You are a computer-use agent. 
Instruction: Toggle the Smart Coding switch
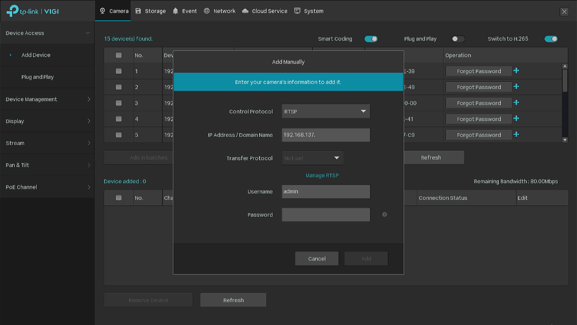click(x=371, y=39)
